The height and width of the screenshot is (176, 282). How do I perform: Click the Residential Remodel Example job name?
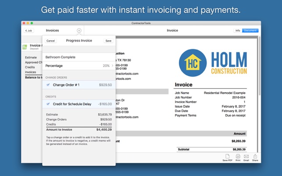point(225,93)
